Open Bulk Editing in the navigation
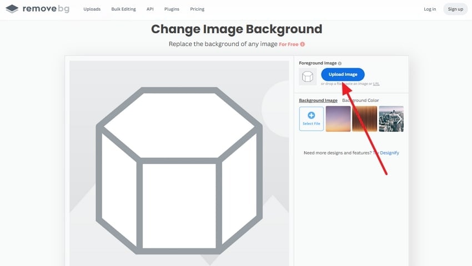 (x=123, y=9)
